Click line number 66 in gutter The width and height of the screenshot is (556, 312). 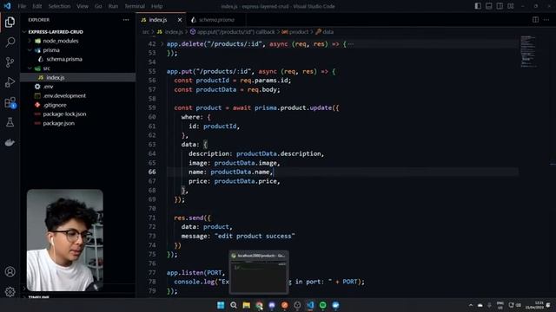pyautogui.click(x=152, y=172)
